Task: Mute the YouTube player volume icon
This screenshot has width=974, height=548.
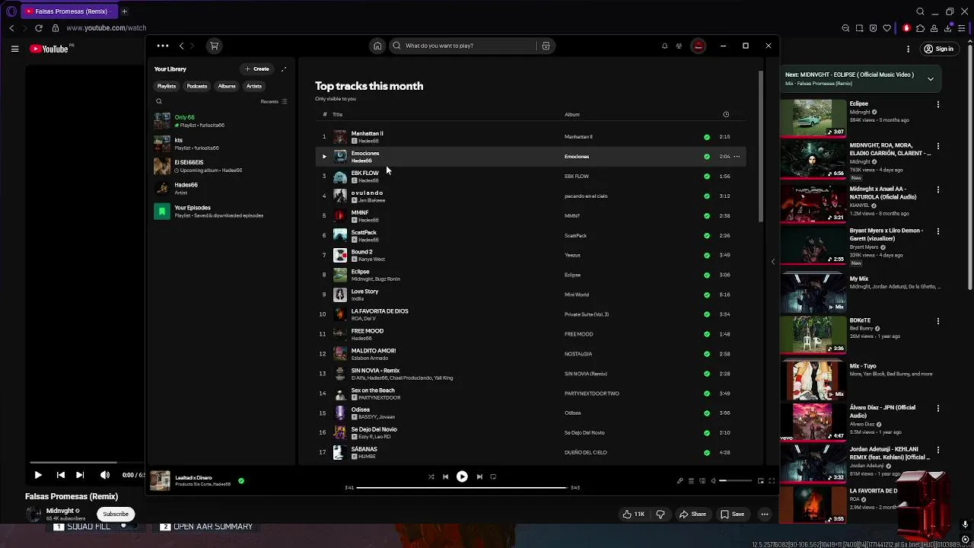Action: click(x=104, y=475)
